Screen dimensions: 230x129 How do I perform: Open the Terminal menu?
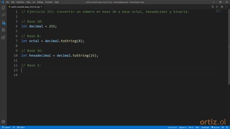pyautogui.click(x=49, y=2)
